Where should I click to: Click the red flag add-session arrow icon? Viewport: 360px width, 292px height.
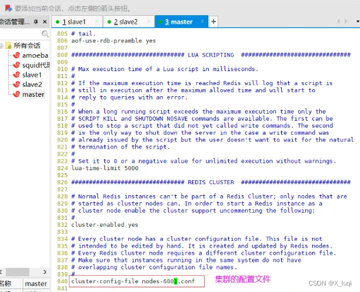point(8,8)
